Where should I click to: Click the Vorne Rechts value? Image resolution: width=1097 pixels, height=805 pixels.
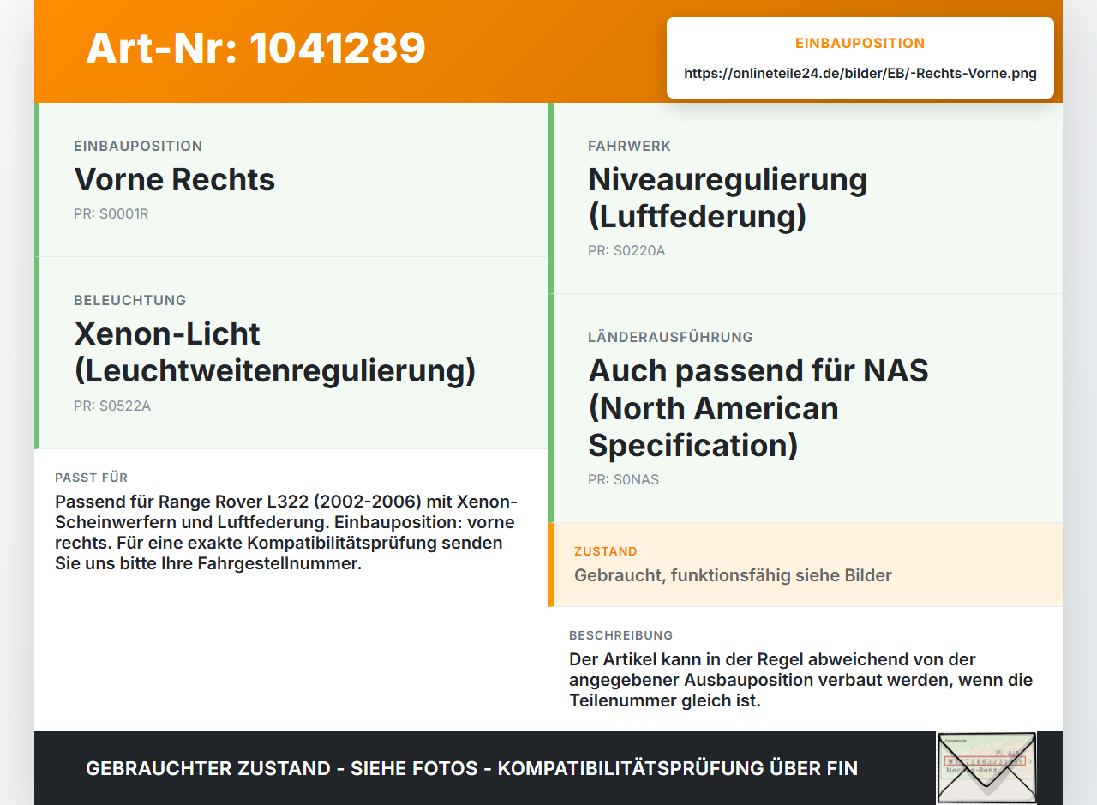pyautogui.click(x=175, y=179)
